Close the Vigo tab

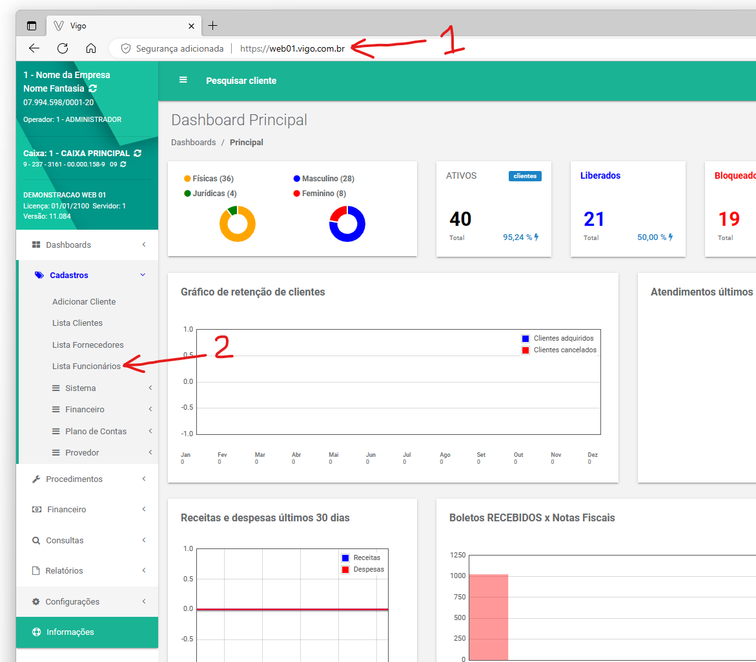191,26
